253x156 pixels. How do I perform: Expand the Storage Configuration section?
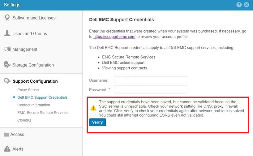[x=33, y=65]
